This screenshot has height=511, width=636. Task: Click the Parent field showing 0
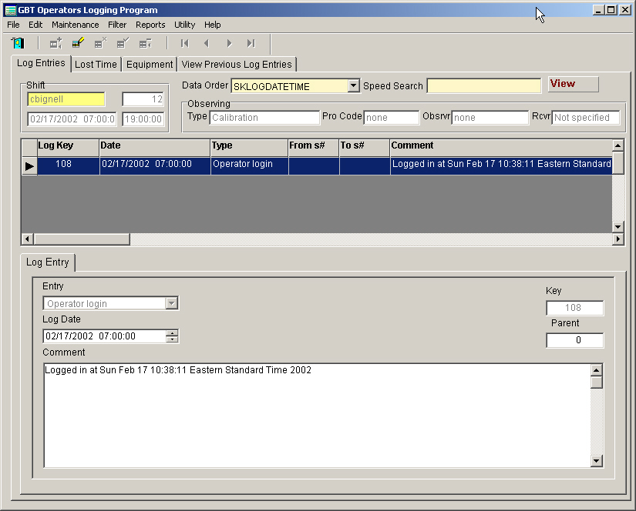pos(574,340)
